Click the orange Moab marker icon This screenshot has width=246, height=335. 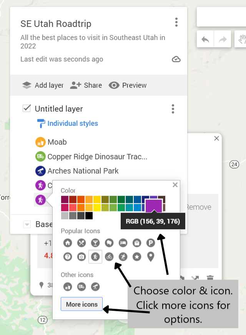[x=40, y=142]
